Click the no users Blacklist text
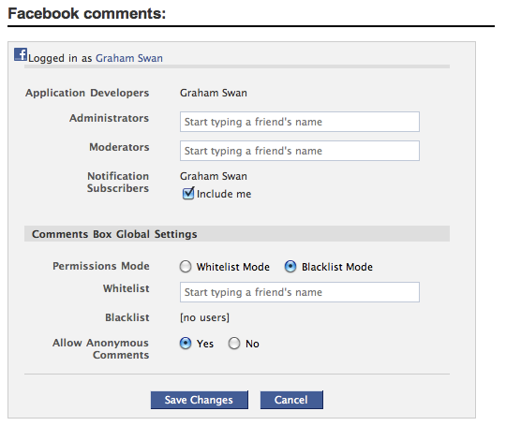 pyautogui.click(x=204, y=317)
